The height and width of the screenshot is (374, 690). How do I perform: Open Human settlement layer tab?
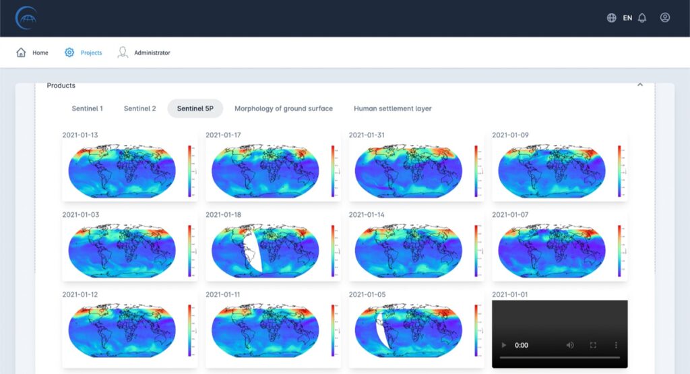[x=393, y=108]
